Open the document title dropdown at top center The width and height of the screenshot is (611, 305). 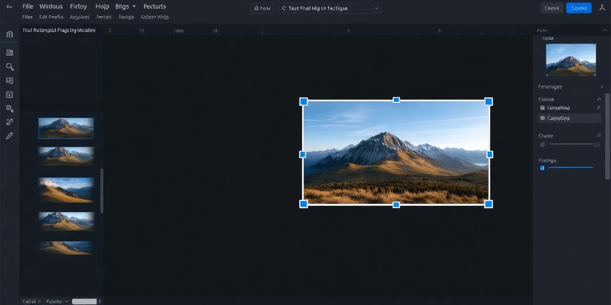coord(329,8)
